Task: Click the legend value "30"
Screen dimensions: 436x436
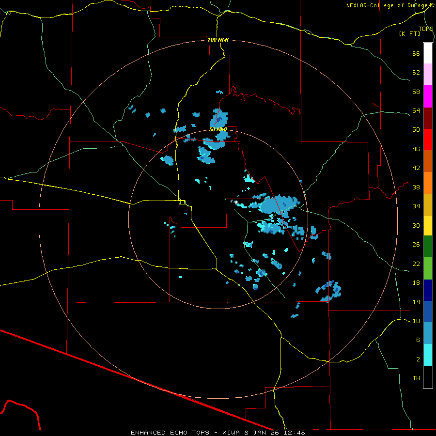Action: tap(416, 225)
